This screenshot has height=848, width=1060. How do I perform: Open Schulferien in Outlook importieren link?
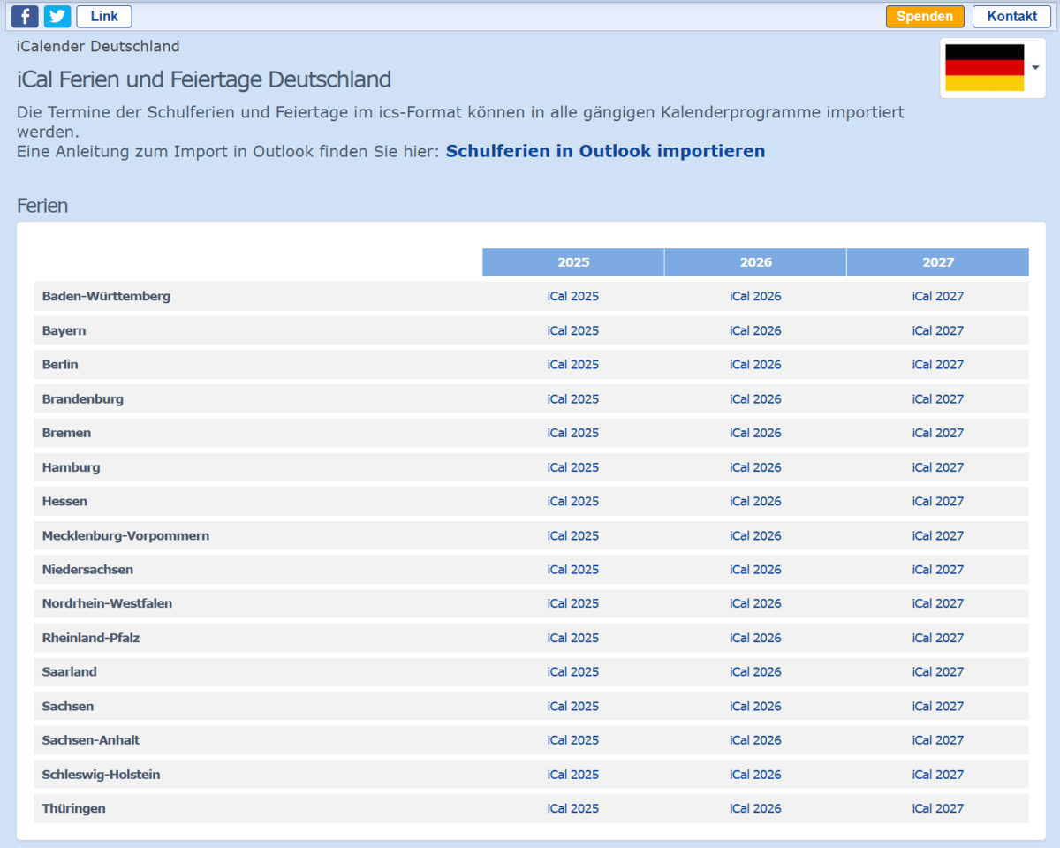pos(605,151)
